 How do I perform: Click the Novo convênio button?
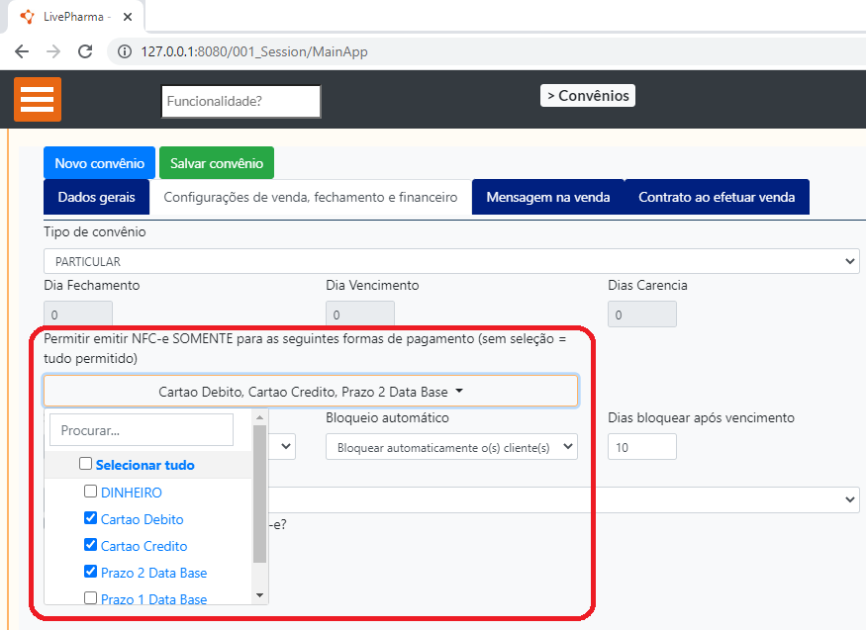point(99,163)
